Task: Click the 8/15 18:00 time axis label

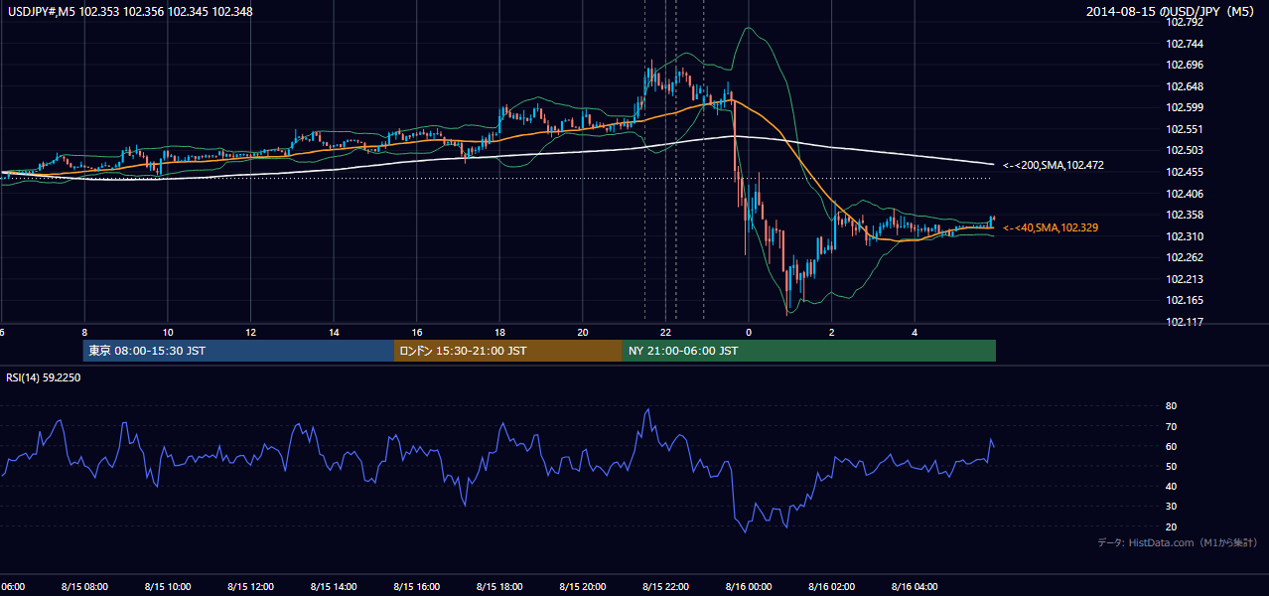Action: point(499,587)
